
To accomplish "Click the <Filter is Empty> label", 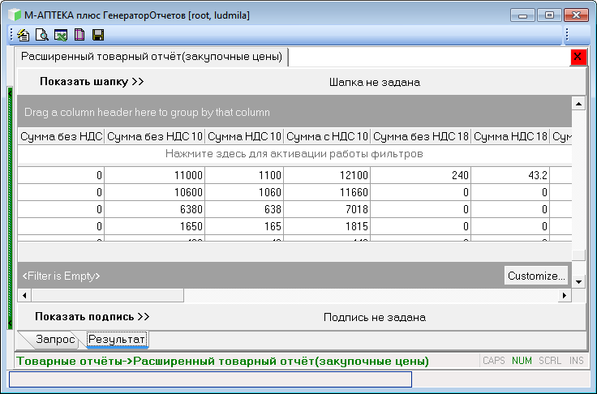I will point(61,276).
